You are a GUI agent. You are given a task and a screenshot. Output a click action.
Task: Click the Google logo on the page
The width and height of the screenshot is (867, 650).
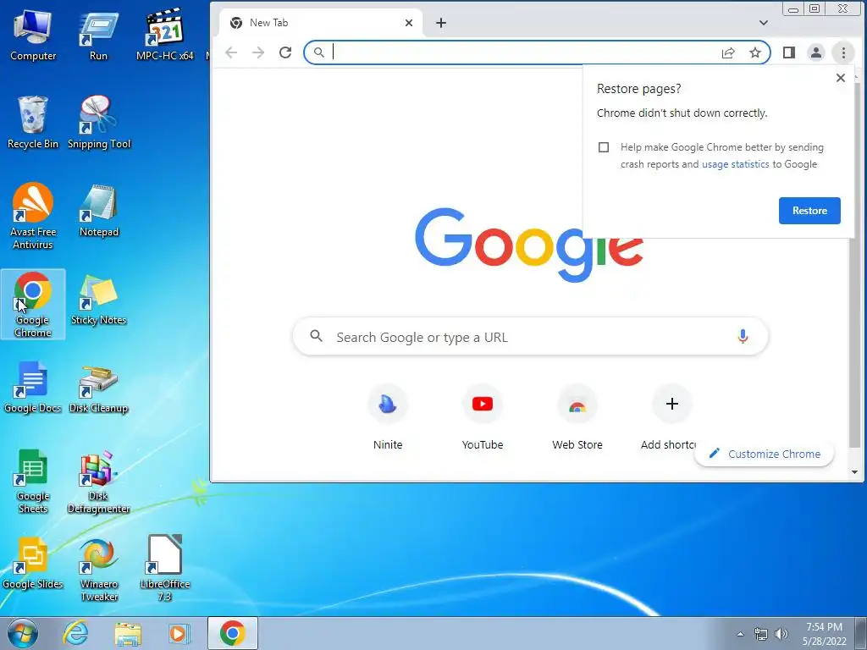(529, 245)
